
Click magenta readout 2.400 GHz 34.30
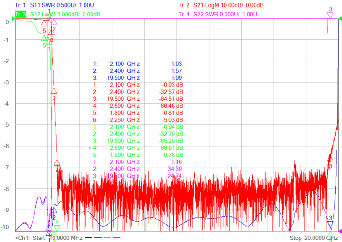137,169
